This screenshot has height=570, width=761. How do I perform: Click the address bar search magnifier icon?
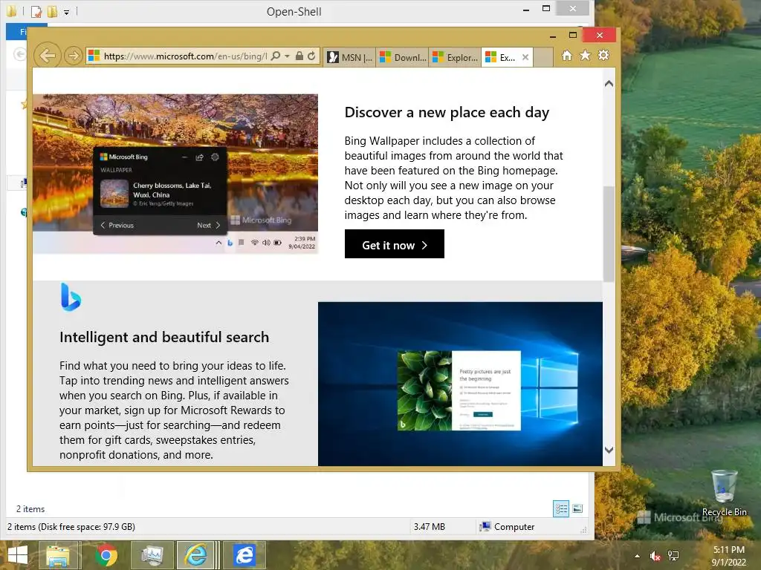click(275, 56)
